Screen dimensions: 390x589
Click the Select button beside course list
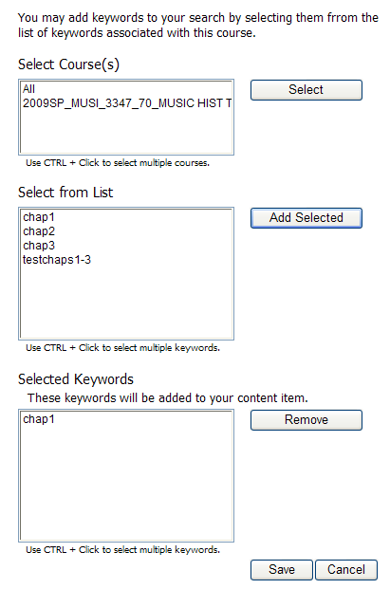(306, 90)
